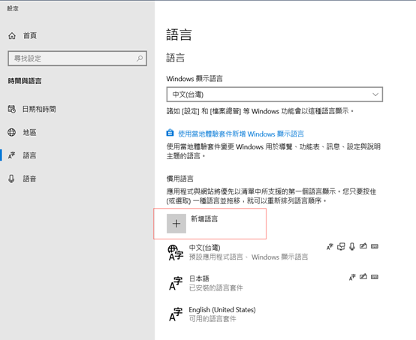416x340 pixels.
Task: Click the 時間與語言 section heading
Action: [x=25, y=81]
